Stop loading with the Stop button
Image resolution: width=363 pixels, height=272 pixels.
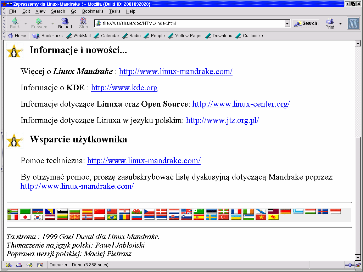point(83,23)
